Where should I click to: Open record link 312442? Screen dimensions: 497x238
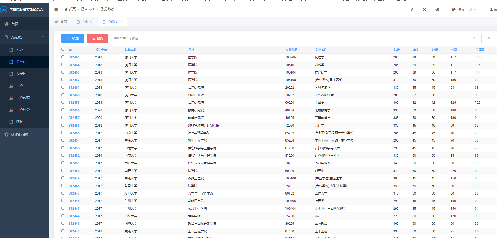tap(74, 231)
